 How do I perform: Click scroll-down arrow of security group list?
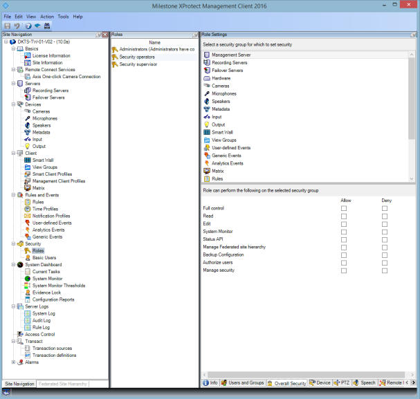tap(412, 179)
